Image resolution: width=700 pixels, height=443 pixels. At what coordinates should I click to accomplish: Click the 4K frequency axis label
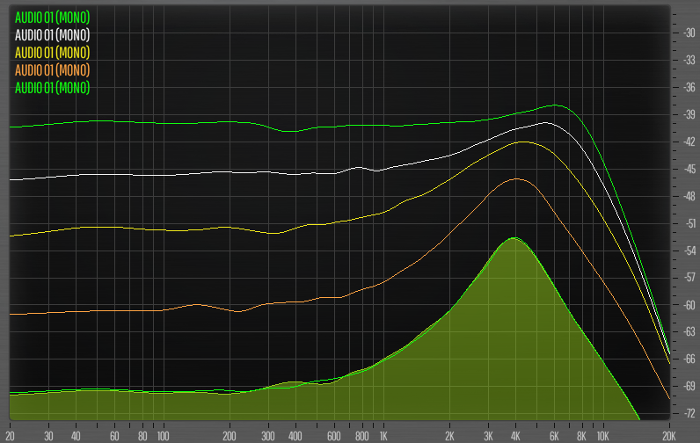pyautogui.click(x=515, y=435)
